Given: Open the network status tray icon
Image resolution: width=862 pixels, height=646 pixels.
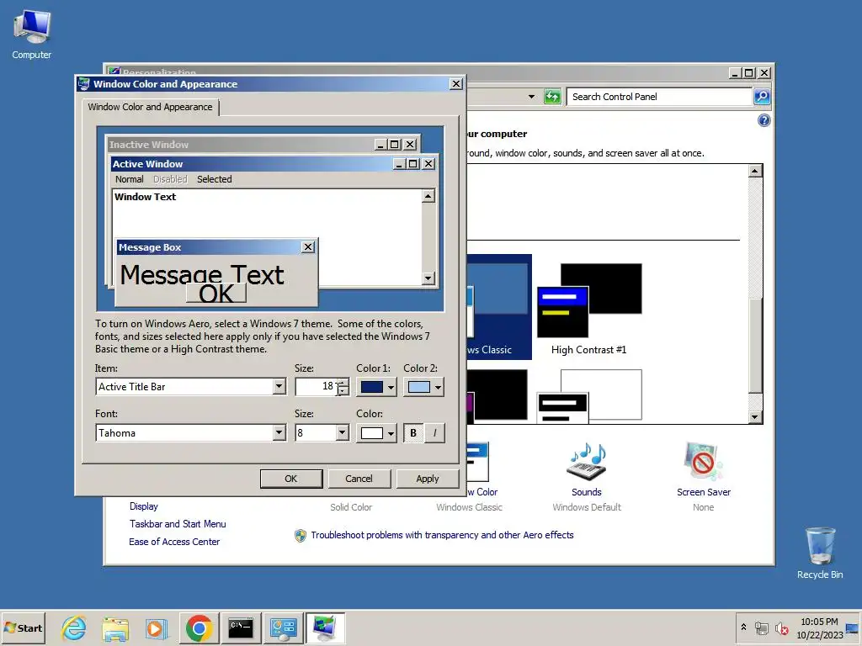Looking at the screenshot, I should pyautogui.click(x=761, y=627).
